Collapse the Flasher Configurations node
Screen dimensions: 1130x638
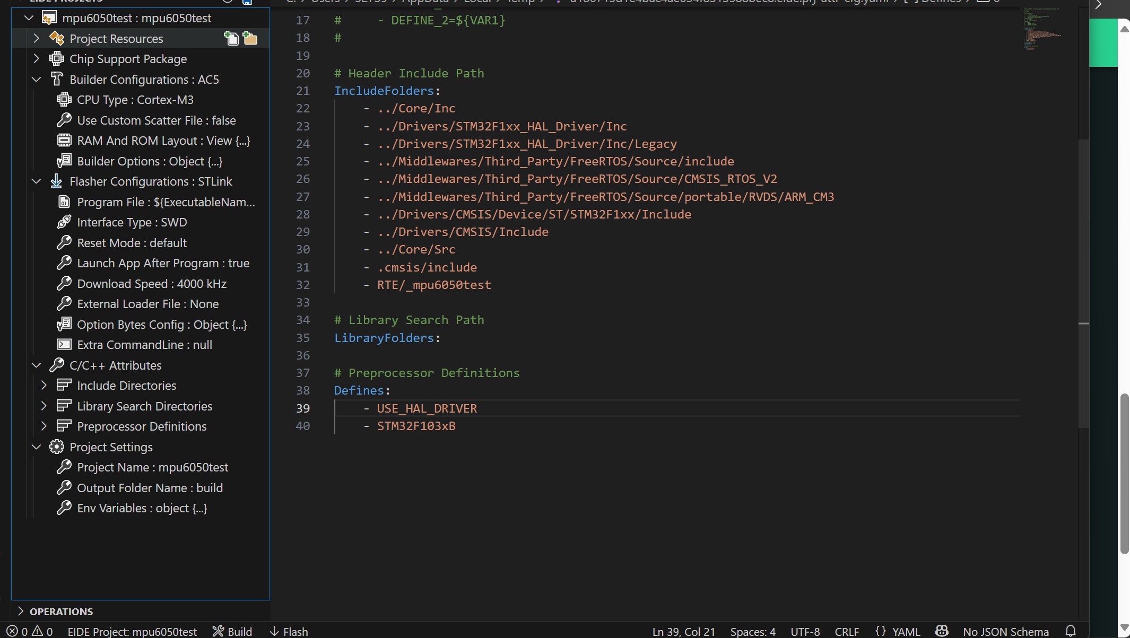[37, 181]
